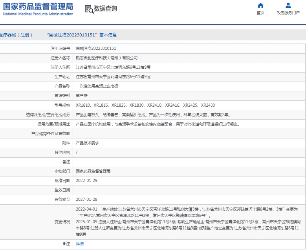
Task: Select registrant name 锐志微创医疗科技（常州）有限公司
Action: click(x=106, y=58)
